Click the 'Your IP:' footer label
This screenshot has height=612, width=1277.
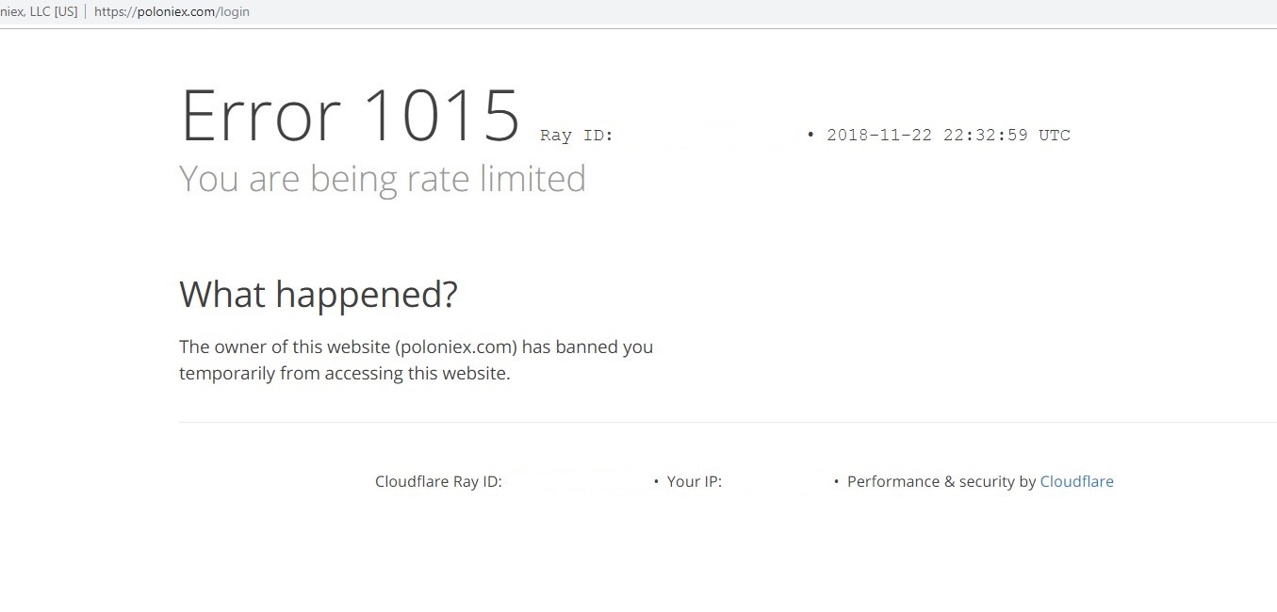coord(695,481)
